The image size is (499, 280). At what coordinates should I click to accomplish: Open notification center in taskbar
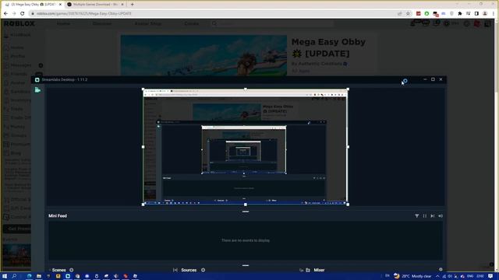[x=490, y=276]
